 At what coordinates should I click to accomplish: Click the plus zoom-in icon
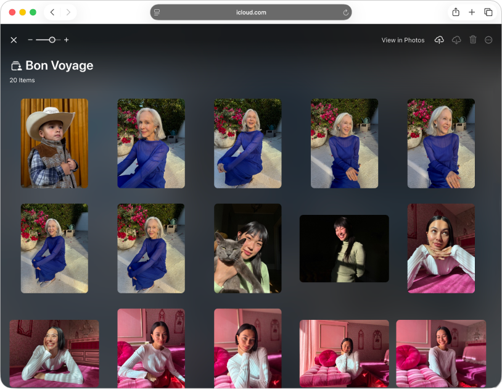(x=66, y=40)
